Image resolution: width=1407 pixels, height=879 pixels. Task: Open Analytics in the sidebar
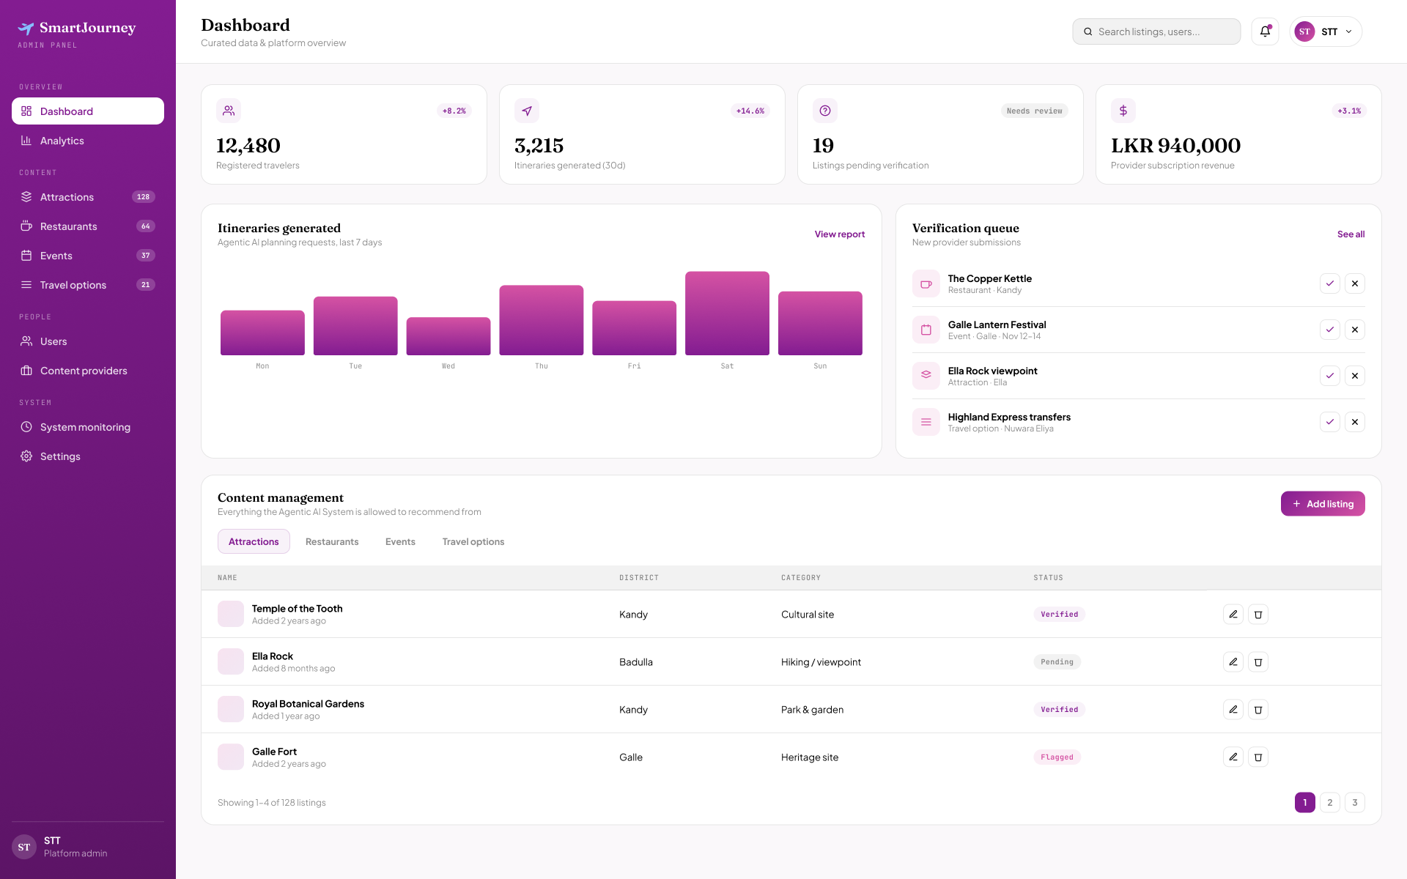[x=88, y=141]
